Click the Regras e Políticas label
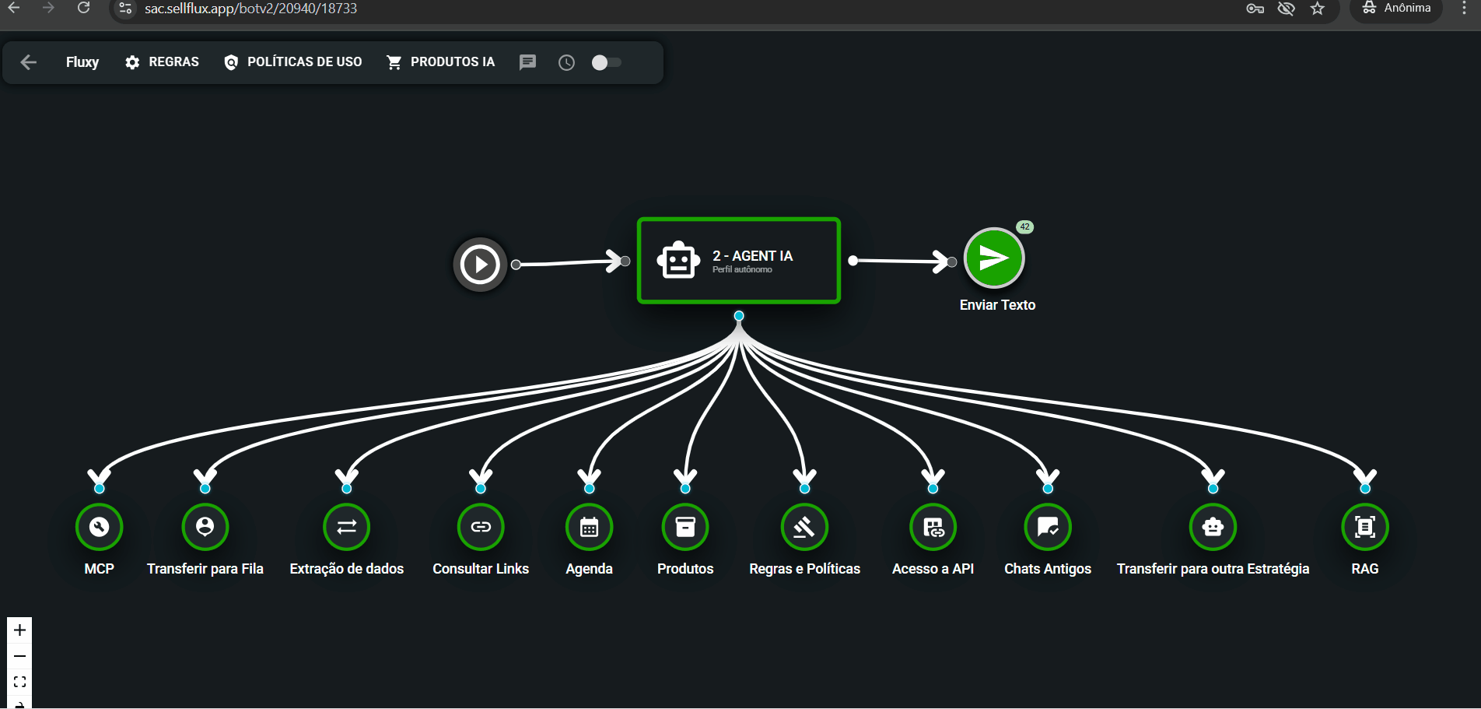 pos(804,569)
